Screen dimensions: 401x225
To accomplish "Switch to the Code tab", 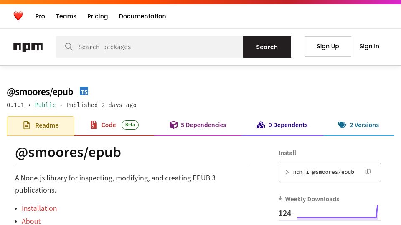I will click(x=114, y=125).
